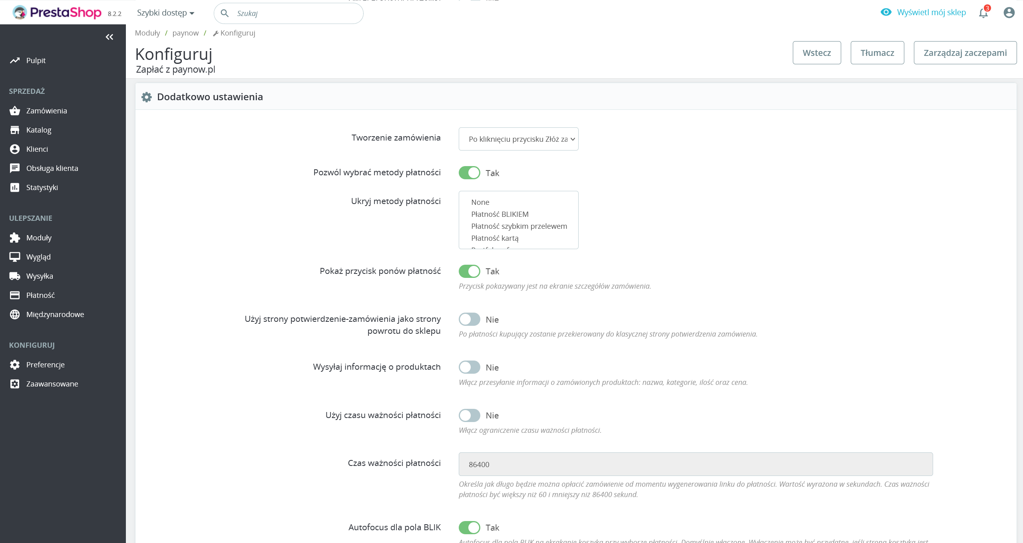This screenshot has width=1023, height=543.
Task: Click the 'Zarządzaj zaczepami' button
Action: click(x=965, y=52)
